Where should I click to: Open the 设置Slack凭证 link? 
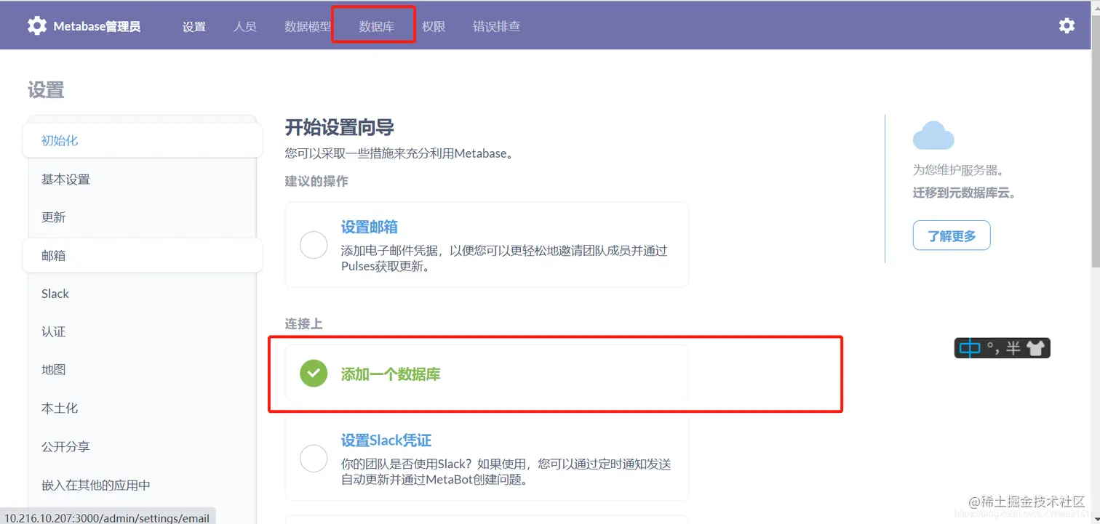pyautogui.click(x=386, y=440)
